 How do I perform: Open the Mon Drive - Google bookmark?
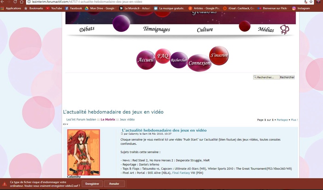(100, 8)
